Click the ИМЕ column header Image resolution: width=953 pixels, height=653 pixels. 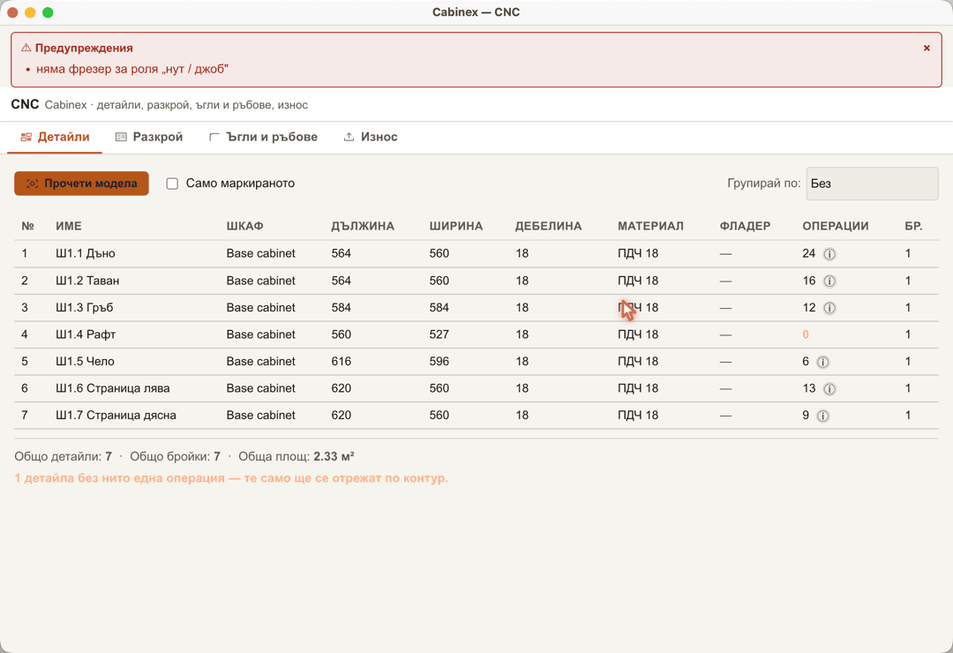click(69, 226)
